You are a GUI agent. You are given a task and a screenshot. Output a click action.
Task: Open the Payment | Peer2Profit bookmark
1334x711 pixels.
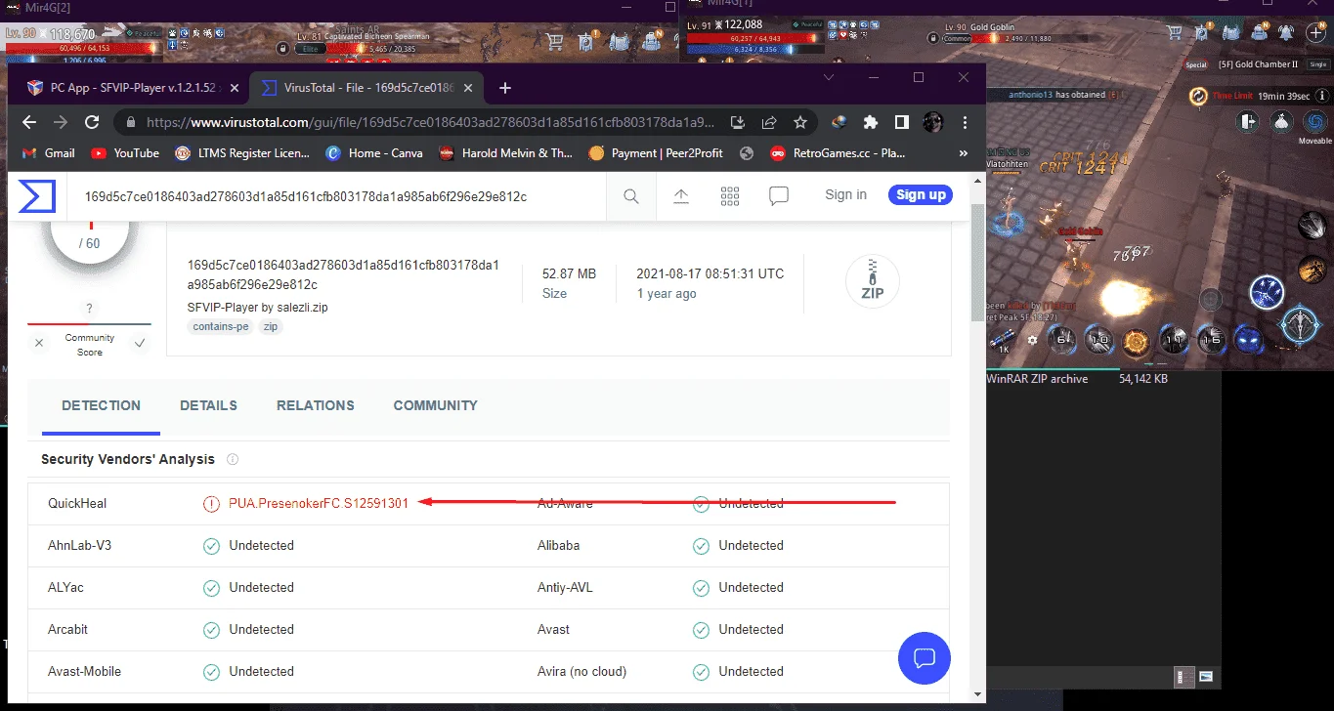click(657, 153)
